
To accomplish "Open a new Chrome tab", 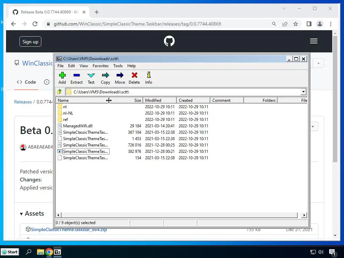I will 96,12.
